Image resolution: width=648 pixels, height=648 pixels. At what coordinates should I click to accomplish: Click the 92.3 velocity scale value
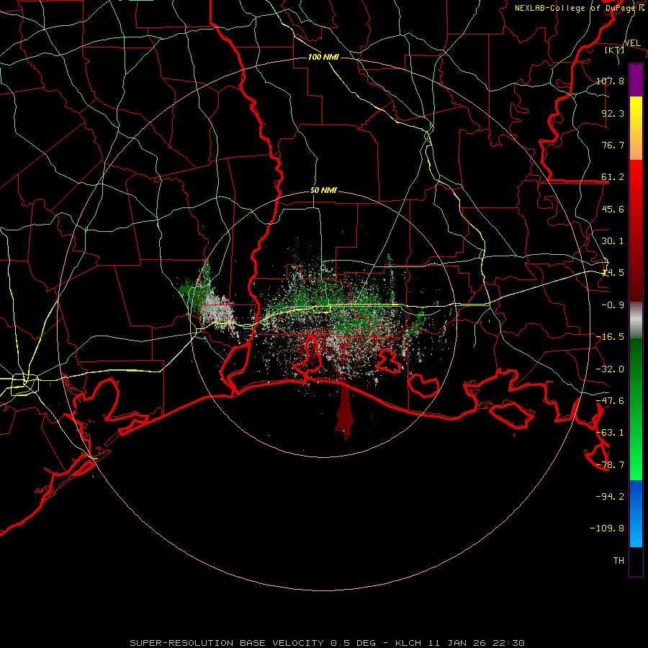613,113
